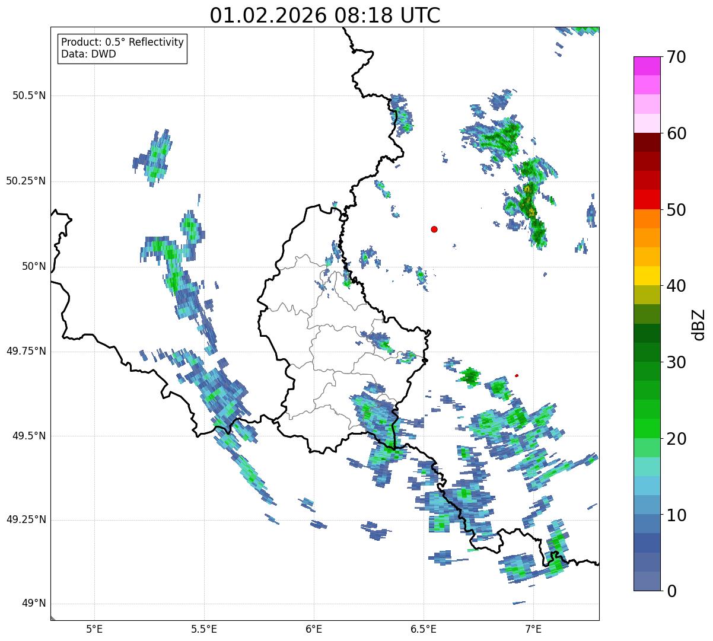
Task: Click the 49.25°N latitude label
Action: click(x=26, y=520)
